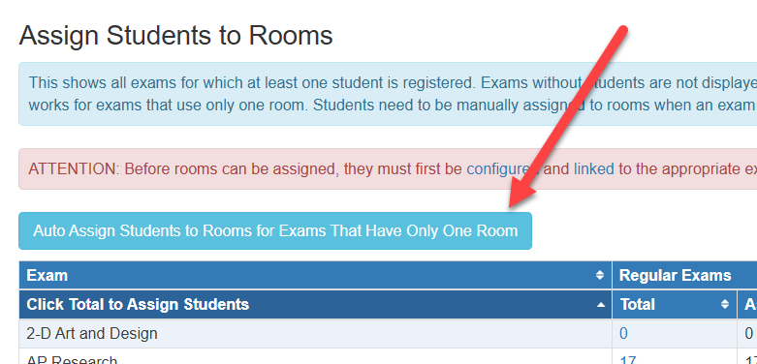Open the 17 total link for AP Research
The width and height of the screenshot is (757, 364).
[x=628, y=360]
